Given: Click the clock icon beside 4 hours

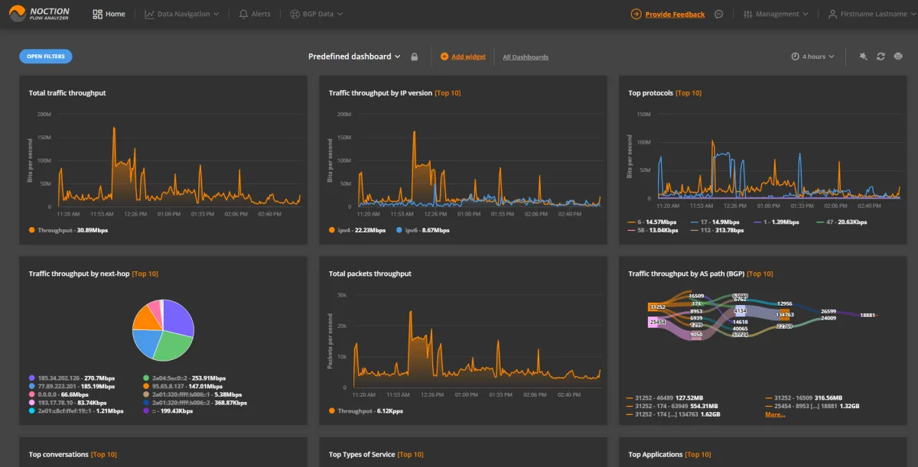Looking at the screenshot, I should pos(795,57).
